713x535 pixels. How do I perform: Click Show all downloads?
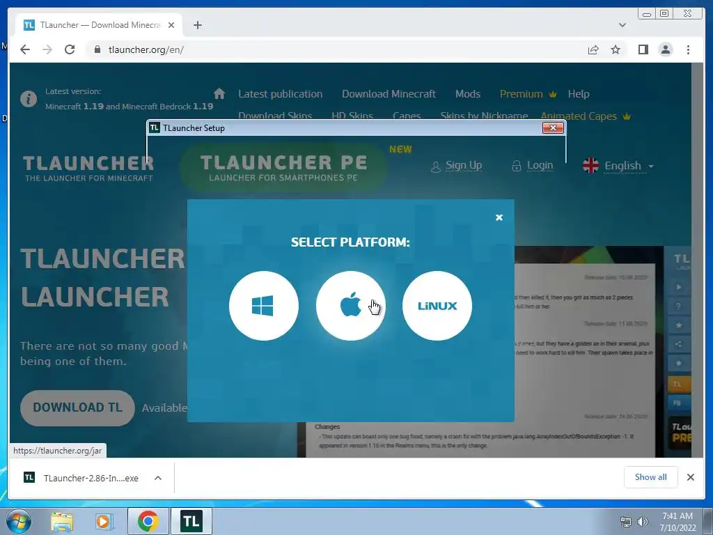pyautogui.click(x=651, y=476)
